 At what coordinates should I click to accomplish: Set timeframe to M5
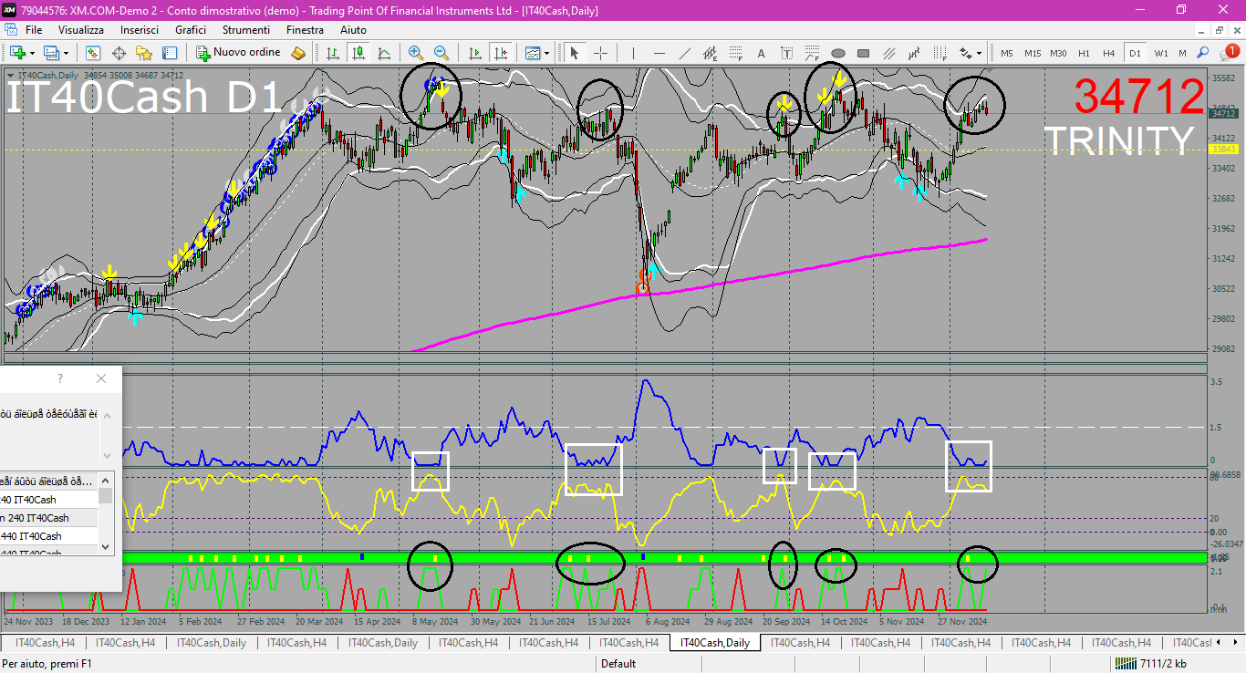[x=1007, y=53]
